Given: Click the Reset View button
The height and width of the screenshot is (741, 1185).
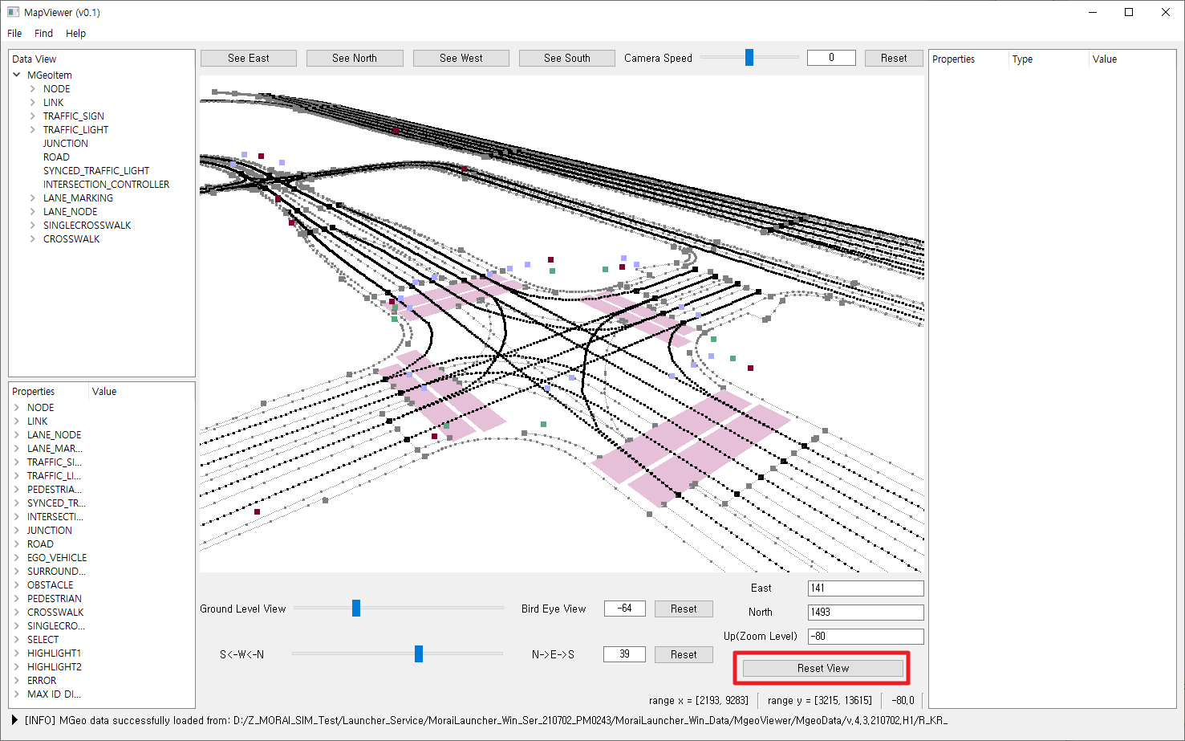Looking at the screenshot, I should [x=822, y=668].
